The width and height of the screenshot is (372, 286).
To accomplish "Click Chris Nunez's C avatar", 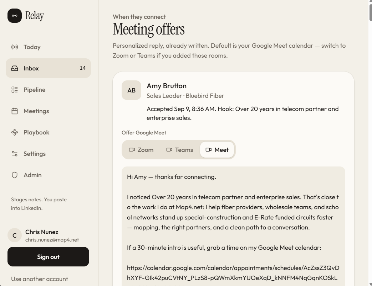I will point(15,235).
